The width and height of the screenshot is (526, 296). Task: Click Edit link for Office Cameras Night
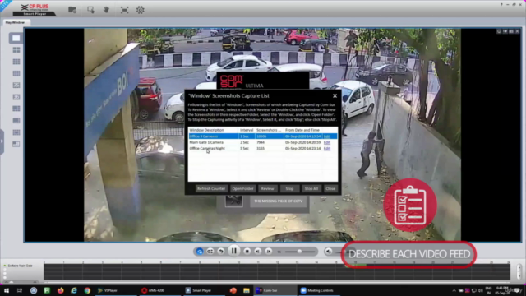pyautogui.click(x=327, y=148)
